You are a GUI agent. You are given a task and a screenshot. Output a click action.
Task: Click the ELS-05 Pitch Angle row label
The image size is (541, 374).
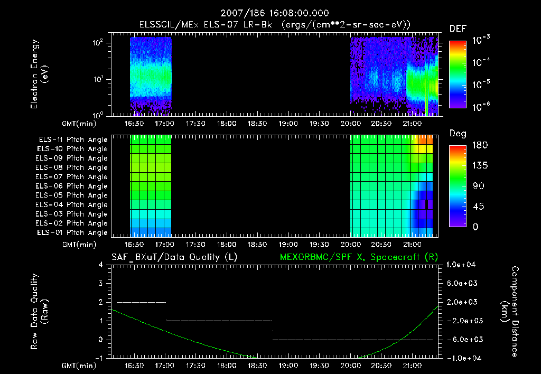pos(71,195)
